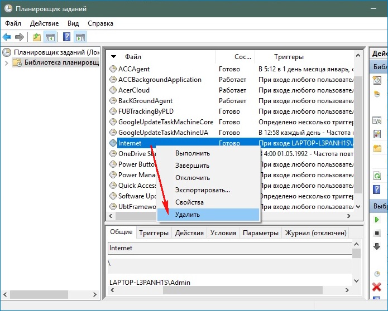This screenshot has width=388, height=311.
Task: Switch to the Триггеры tab
Action: click(x=154, y=233)
